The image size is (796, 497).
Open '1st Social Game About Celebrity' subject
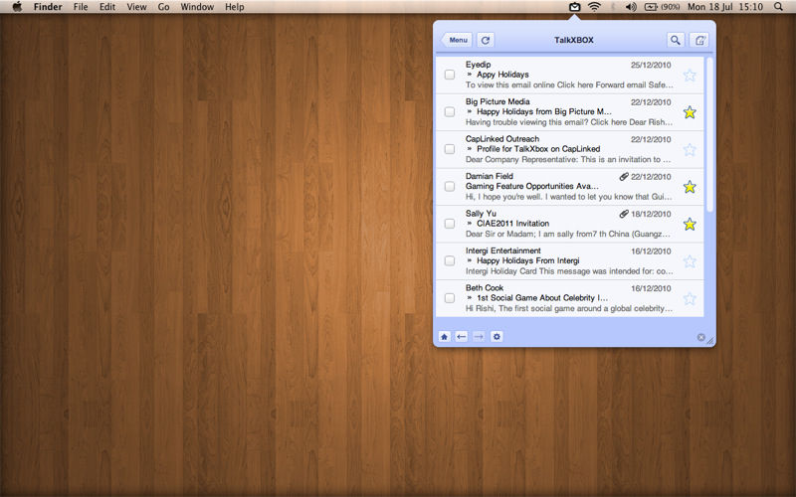coord(542,297)
